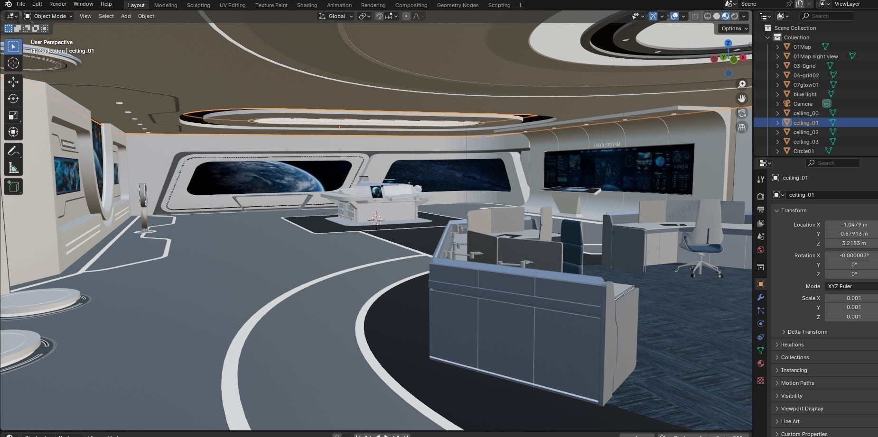
Task: Open the Object Data mesh tab
Action: tap(761, 350)
